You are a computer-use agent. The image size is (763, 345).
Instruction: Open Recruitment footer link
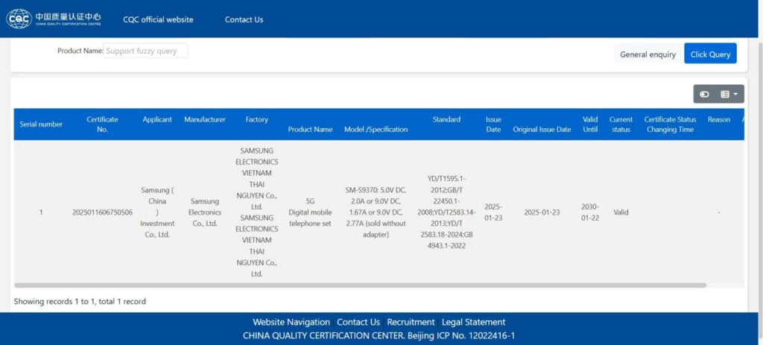point(411,322)
